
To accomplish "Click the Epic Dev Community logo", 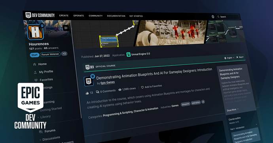I will 40,15.
